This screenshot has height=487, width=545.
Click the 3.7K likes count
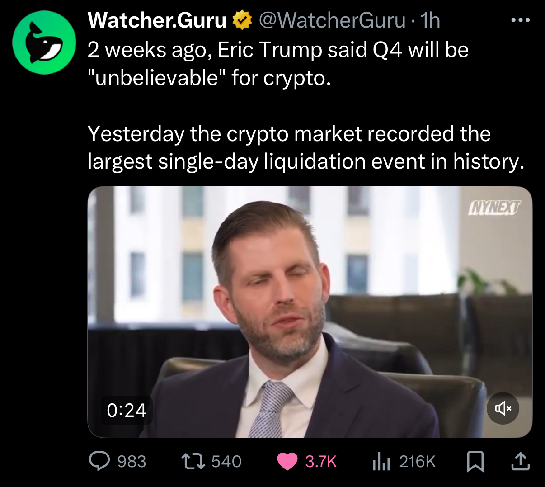pyautogui.click(x=321, y=462)
